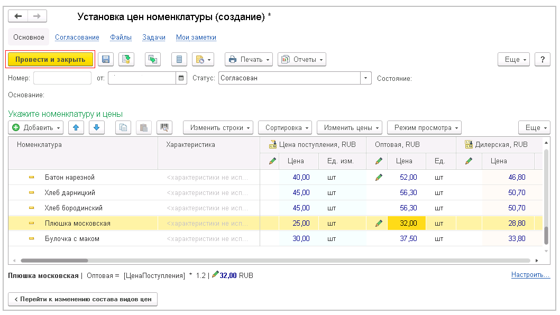Open the Мои заметки tab
The height and width of the screenshot is (315, 560).
click(196, 37)
